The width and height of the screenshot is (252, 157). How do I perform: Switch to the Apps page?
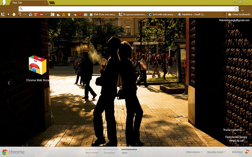(124, 152)
